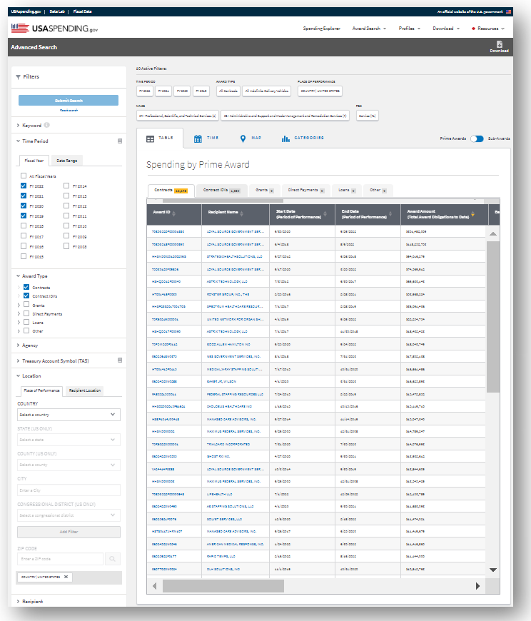The image size is (531, 621).
Task: Uncheck the FY 2020 checkbox
Action: click(x=24, y=206)
